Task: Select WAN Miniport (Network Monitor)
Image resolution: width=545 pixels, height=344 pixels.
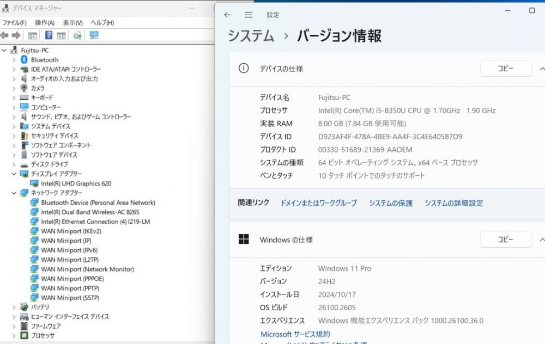Action: click(x=88, y=269)
